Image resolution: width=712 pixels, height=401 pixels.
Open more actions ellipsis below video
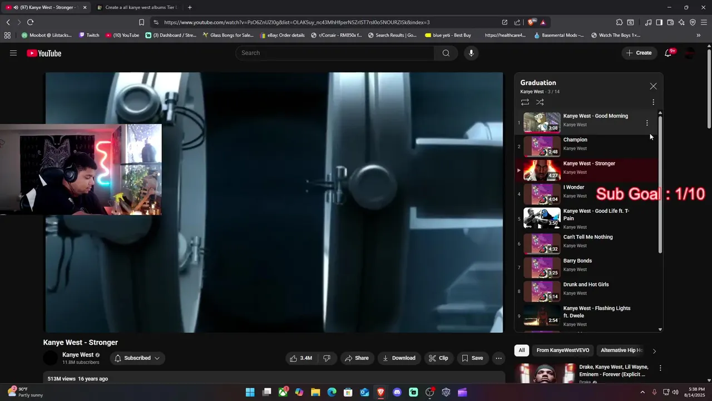pos(499,358)
